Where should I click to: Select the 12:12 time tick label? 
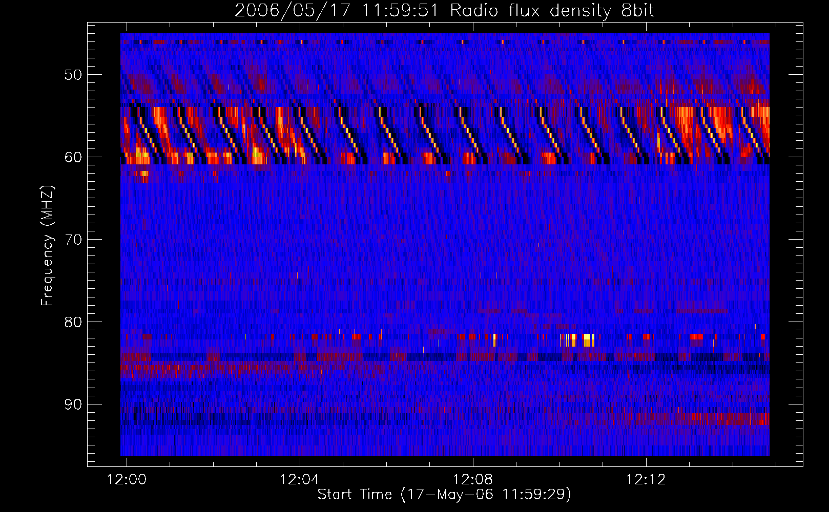646,480
